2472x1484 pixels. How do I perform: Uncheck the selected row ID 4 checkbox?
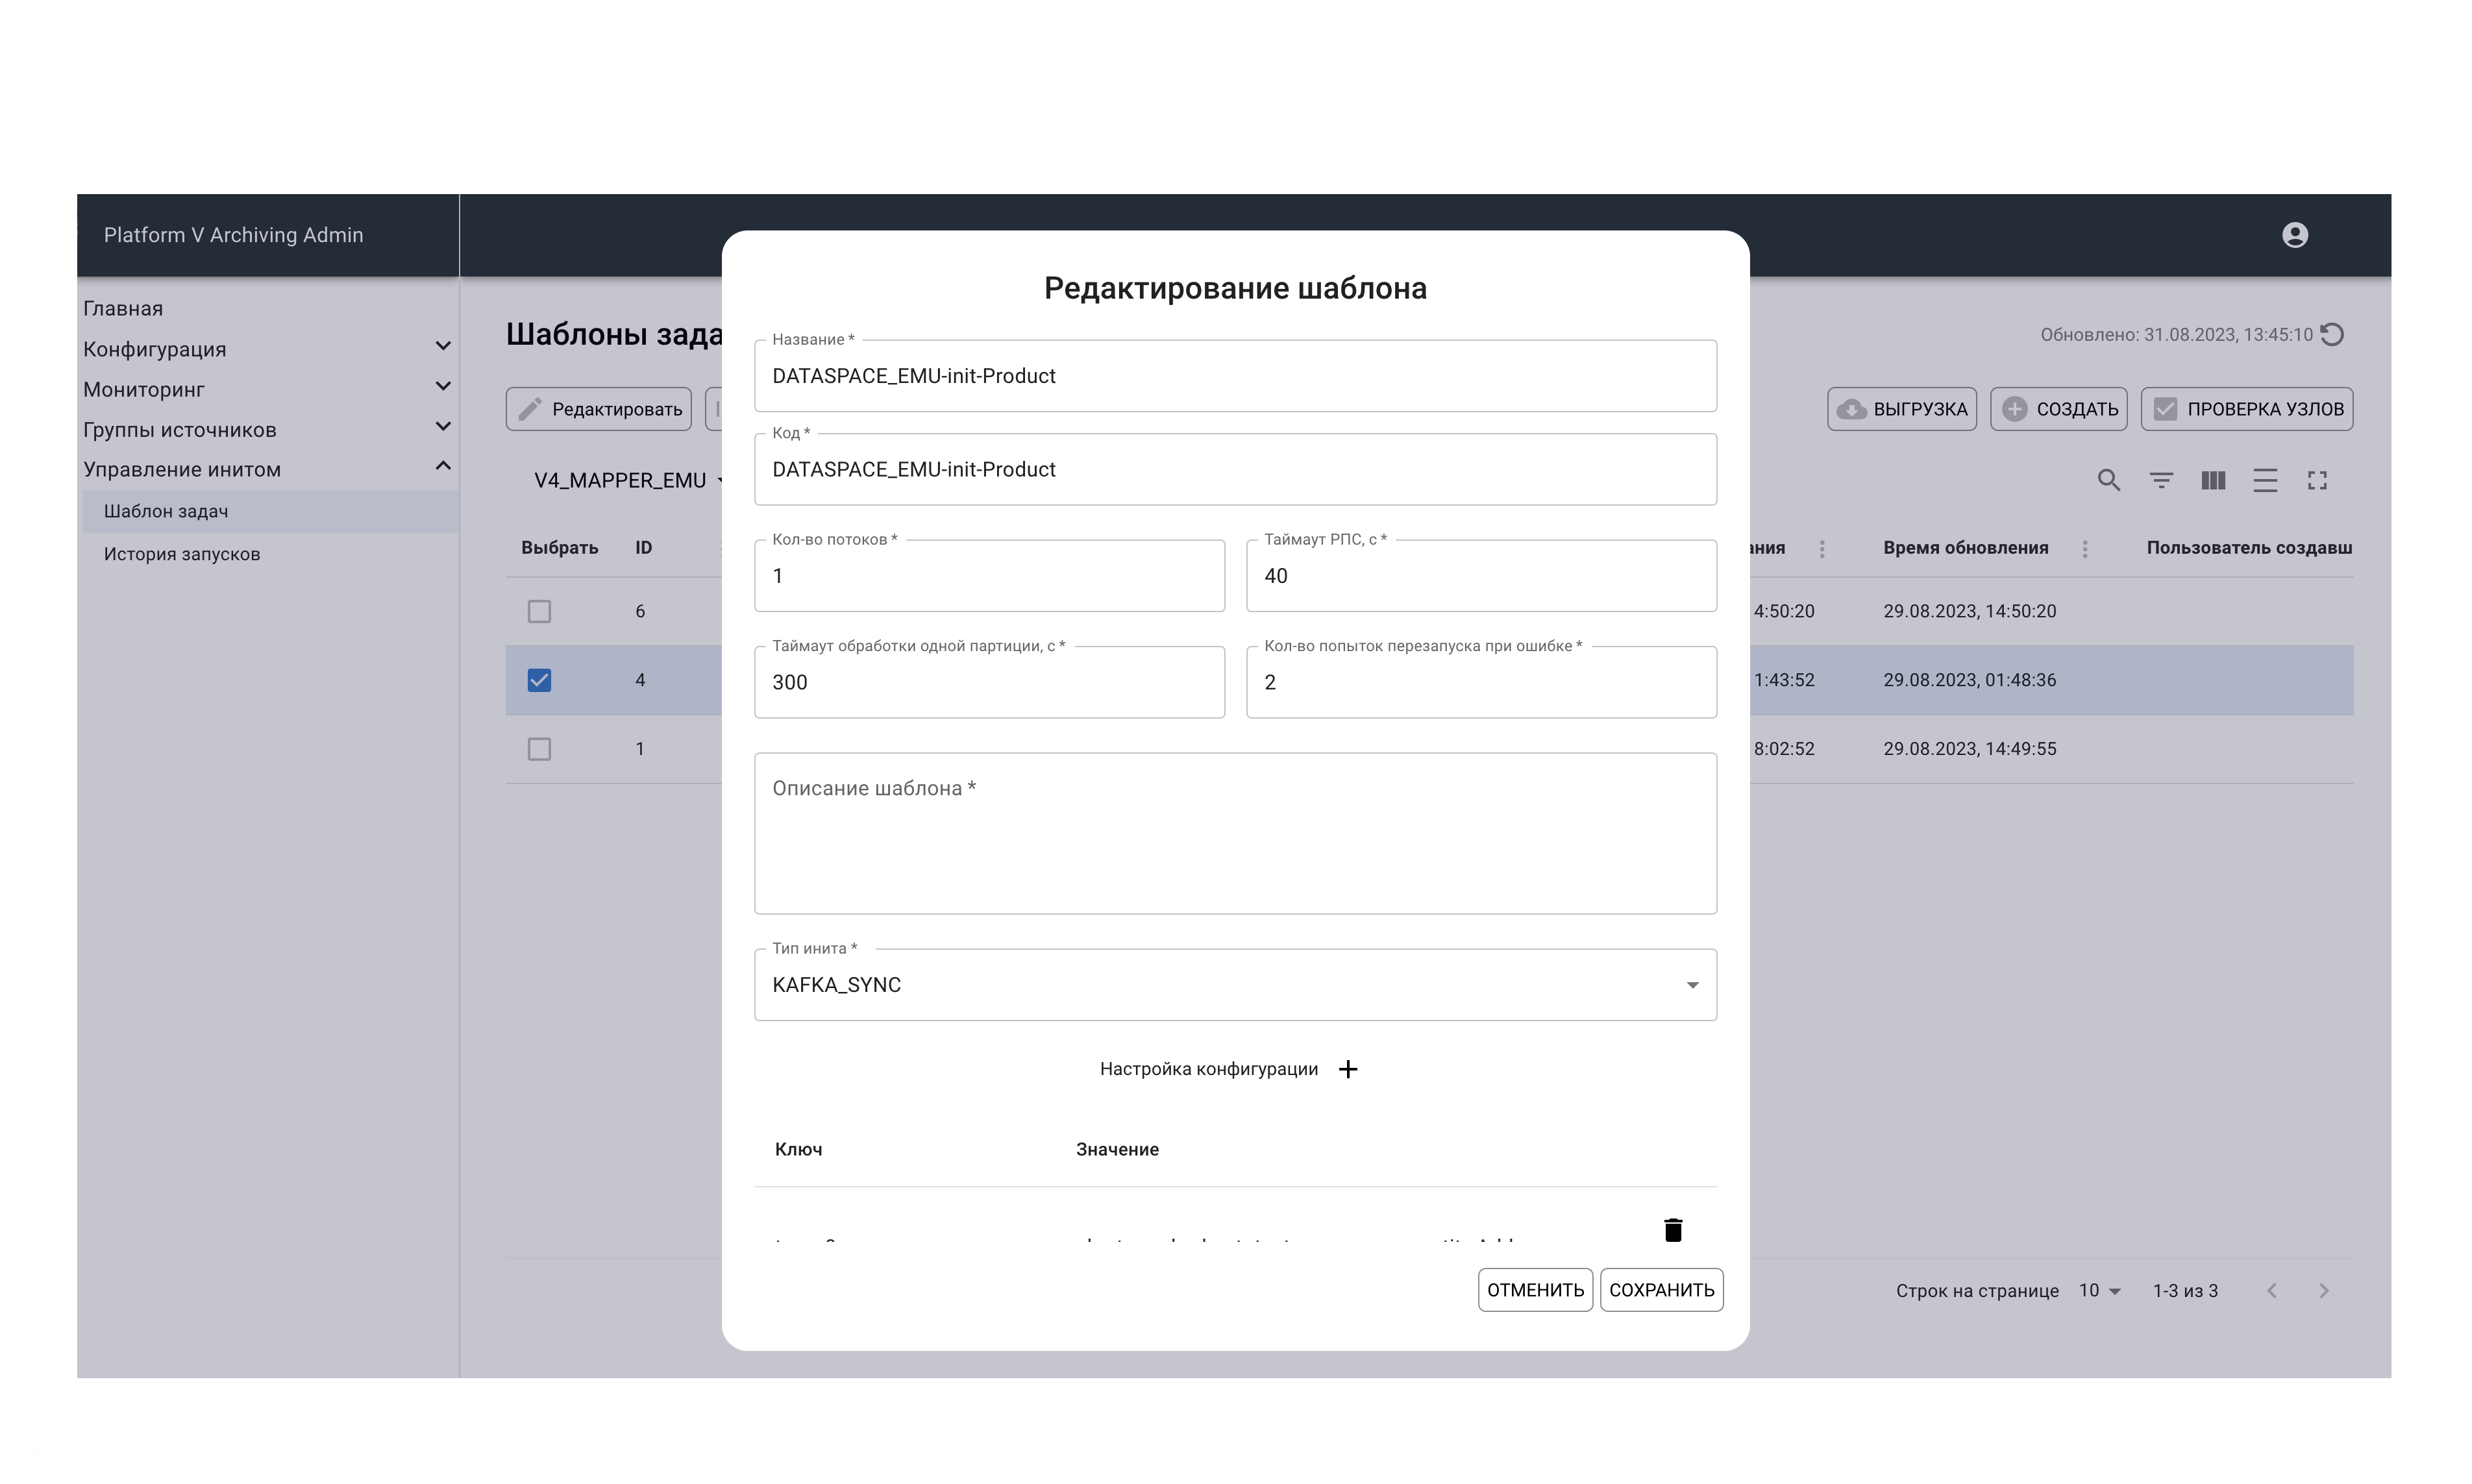(x=539, y=680)
